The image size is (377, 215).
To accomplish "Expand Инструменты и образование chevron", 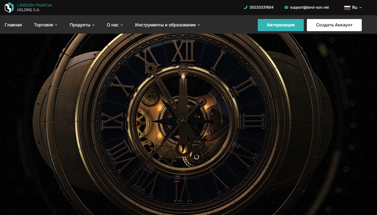I will tap(199, 25).
